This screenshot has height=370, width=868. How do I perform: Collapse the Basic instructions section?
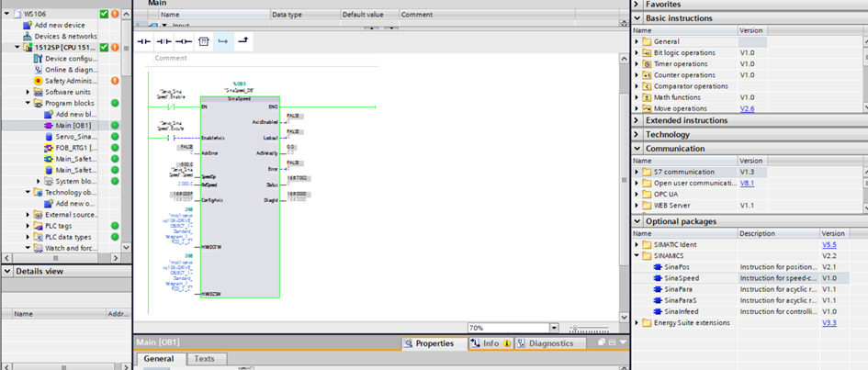click(637, 18)
